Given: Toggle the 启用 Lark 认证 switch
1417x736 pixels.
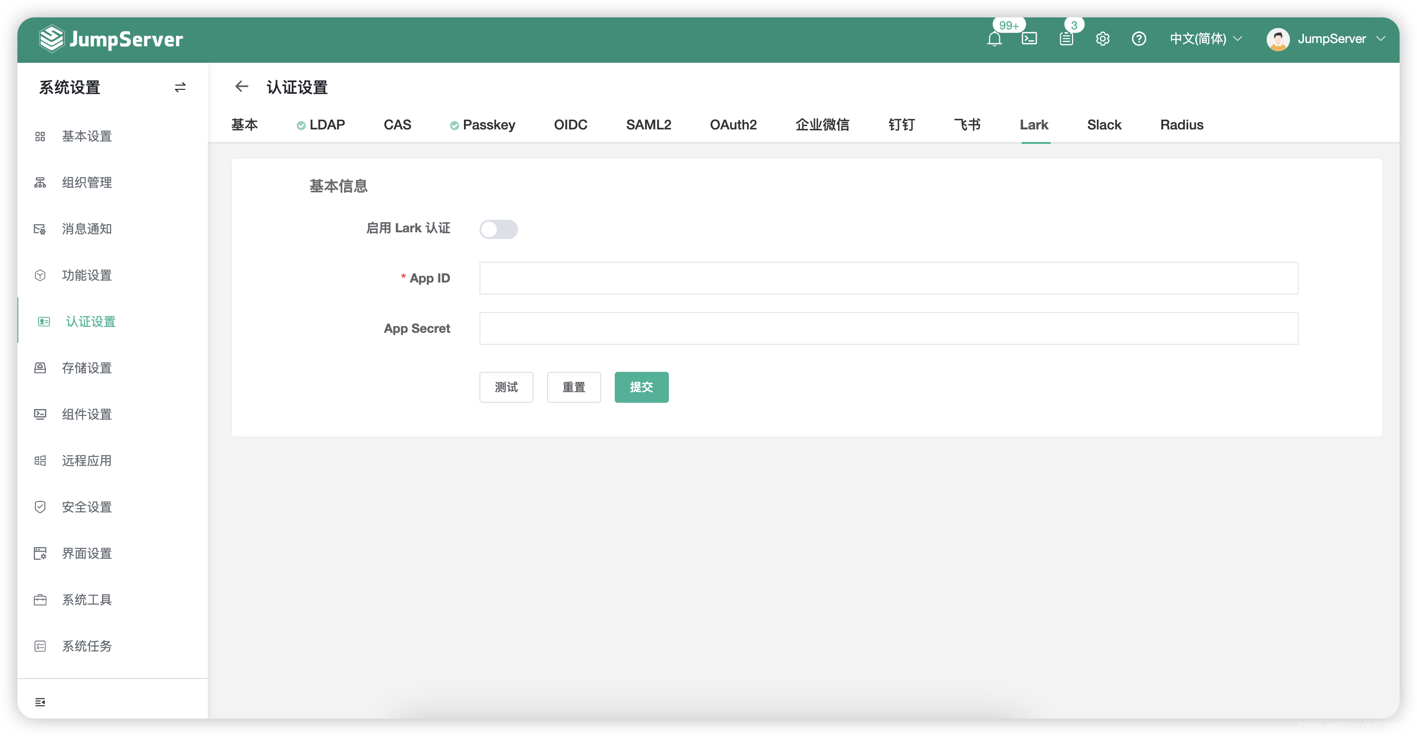Looking at the screenshot, I should tap(498, 228).
